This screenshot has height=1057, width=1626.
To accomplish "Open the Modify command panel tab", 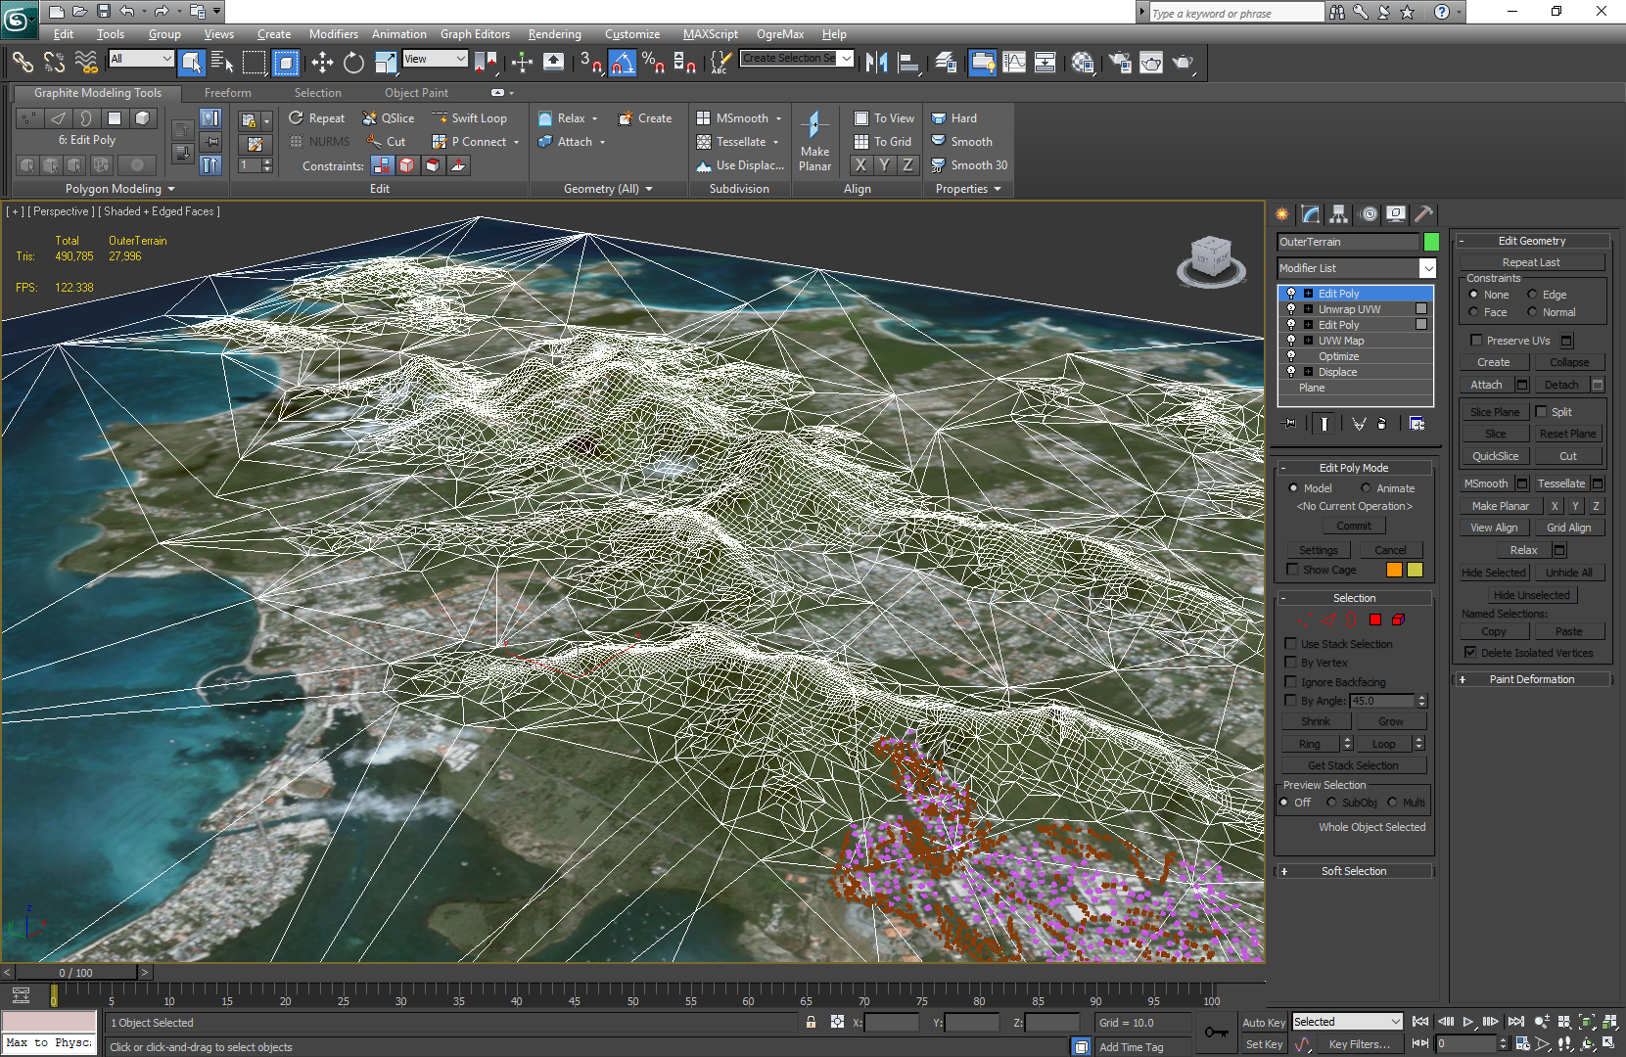I will pyautogui.click(x=1310, y=214).
